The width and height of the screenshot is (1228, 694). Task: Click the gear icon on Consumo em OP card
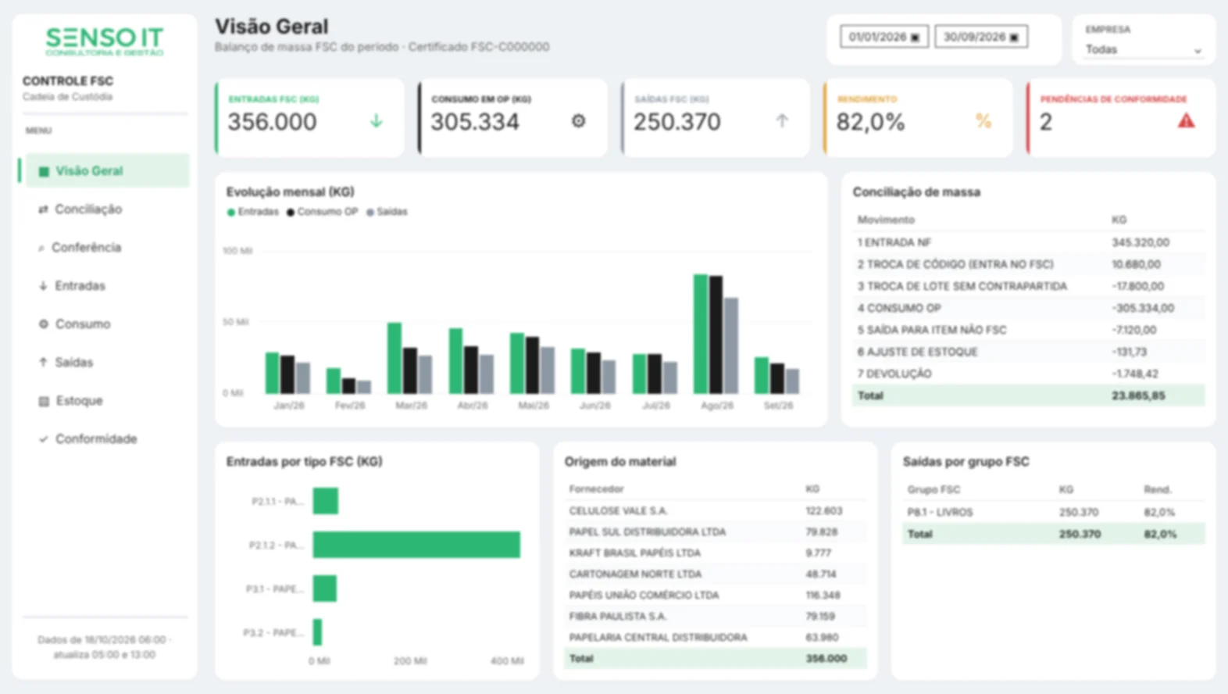coord(578,121)
